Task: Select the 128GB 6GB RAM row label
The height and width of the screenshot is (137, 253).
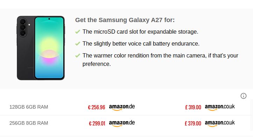Action: (29, 107)
